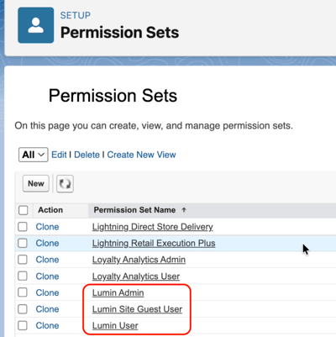Click the Create New View link
Viewport: 336px width, 337px height.
(x=141, y=155)
